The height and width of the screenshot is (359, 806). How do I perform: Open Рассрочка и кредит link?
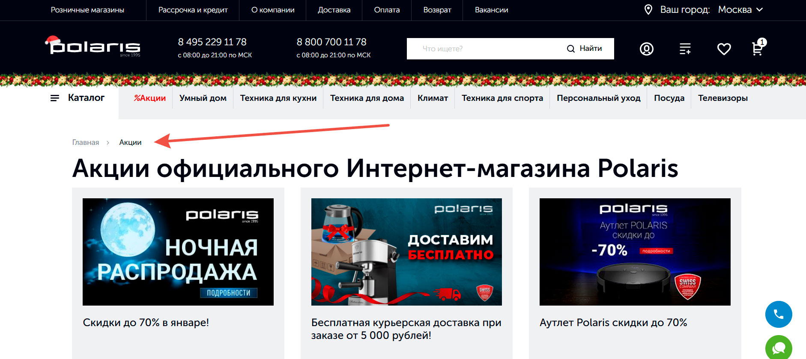[x=193, y=10]
